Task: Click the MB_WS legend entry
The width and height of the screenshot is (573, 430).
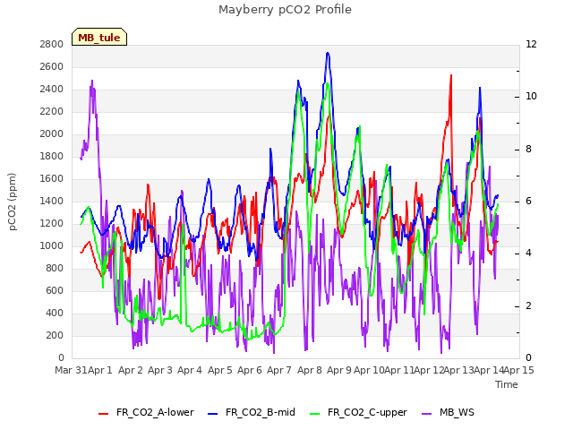Action: (x=448, y=412)
